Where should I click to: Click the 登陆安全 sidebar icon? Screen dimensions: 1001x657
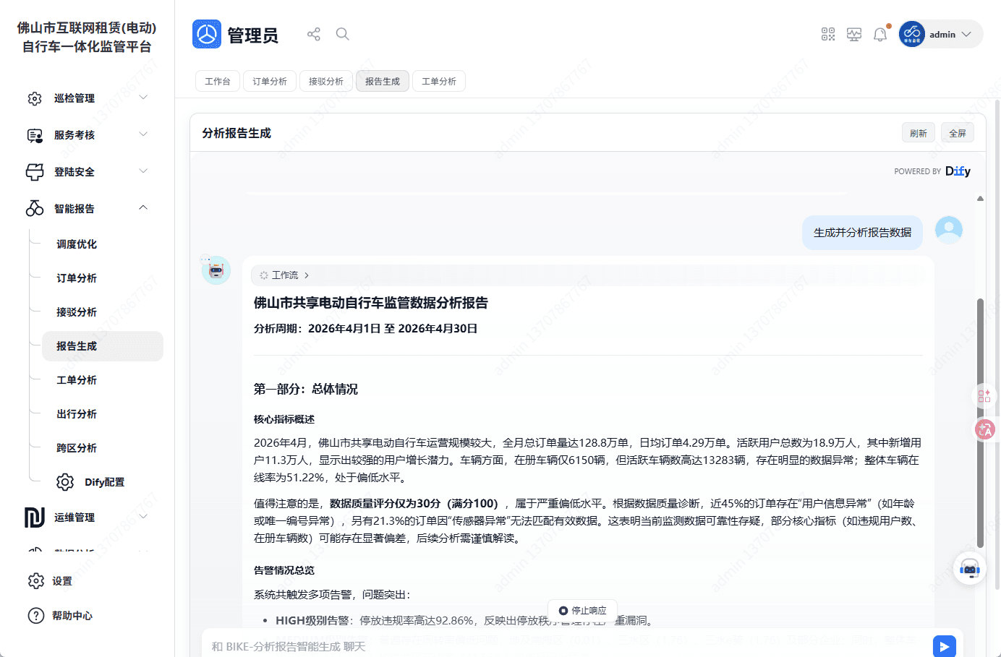(x=35, y=172)
